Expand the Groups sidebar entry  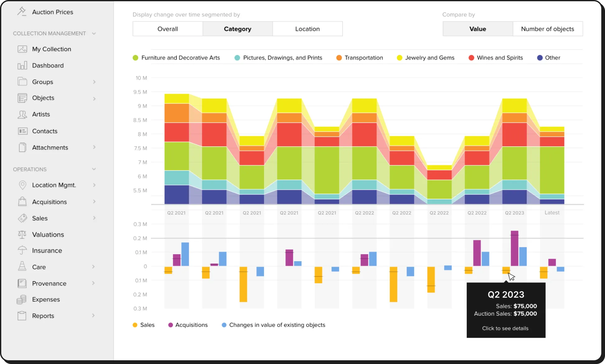point(94,82)
